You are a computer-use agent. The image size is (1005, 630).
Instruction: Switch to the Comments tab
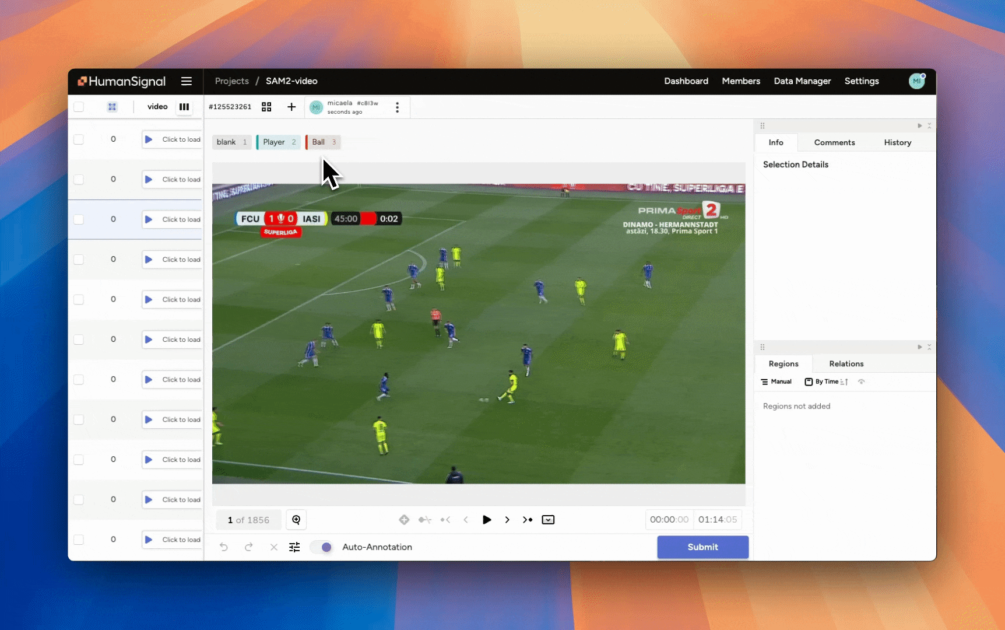pyautogui.click(x=834, y=142)
